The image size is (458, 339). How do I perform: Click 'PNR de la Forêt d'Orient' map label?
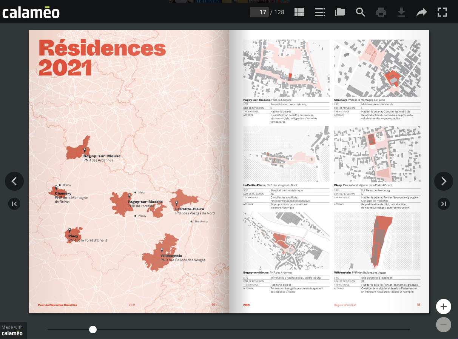click(88, 240)
